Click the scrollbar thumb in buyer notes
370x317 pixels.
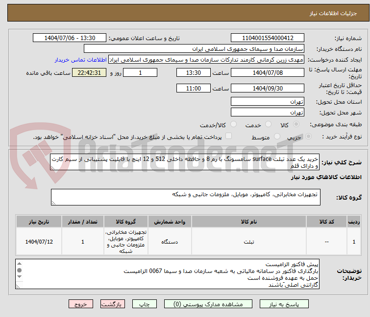point(19,270)
